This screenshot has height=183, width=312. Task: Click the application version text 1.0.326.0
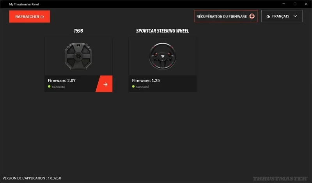(x=32, y=178)
